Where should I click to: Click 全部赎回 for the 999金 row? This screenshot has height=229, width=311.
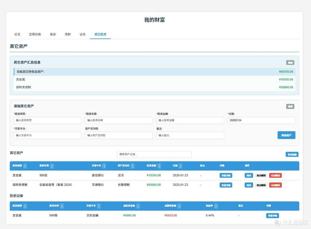tap(275, 175)
